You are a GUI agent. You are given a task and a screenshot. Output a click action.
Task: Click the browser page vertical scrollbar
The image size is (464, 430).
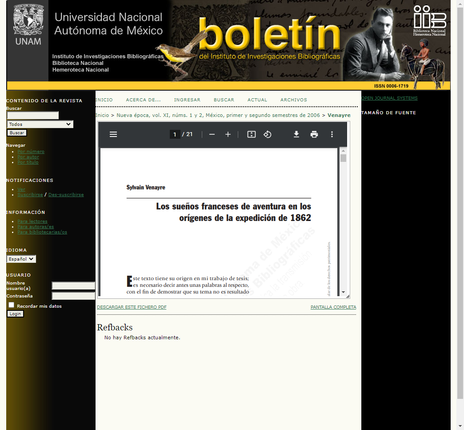[460, 203]
